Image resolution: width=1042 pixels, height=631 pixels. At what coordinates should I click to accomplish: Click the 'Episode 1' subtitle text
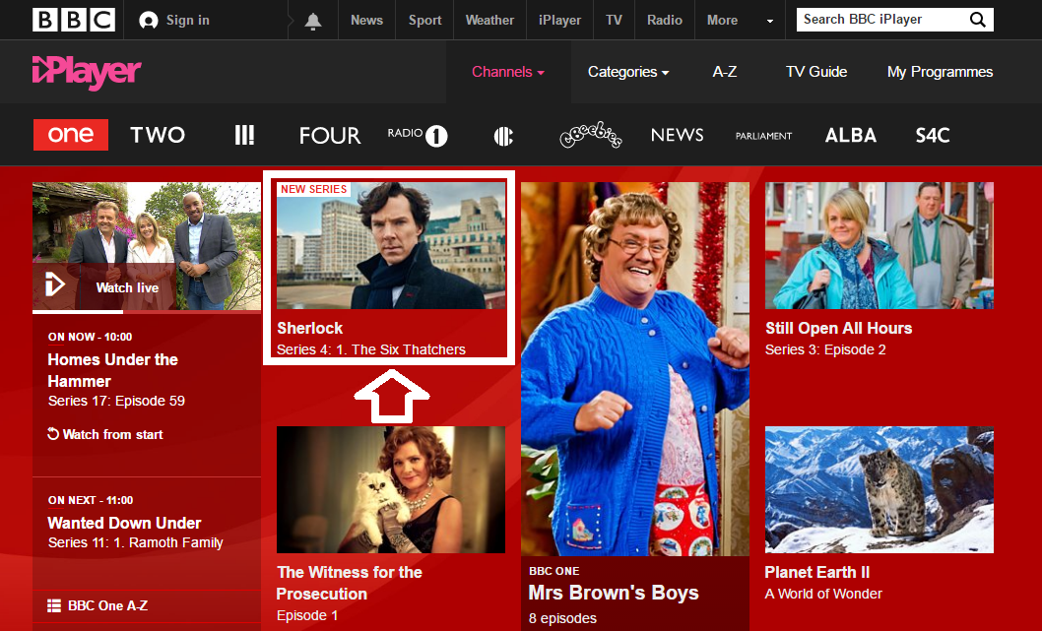pyautogui.click(x=307, y=615)
